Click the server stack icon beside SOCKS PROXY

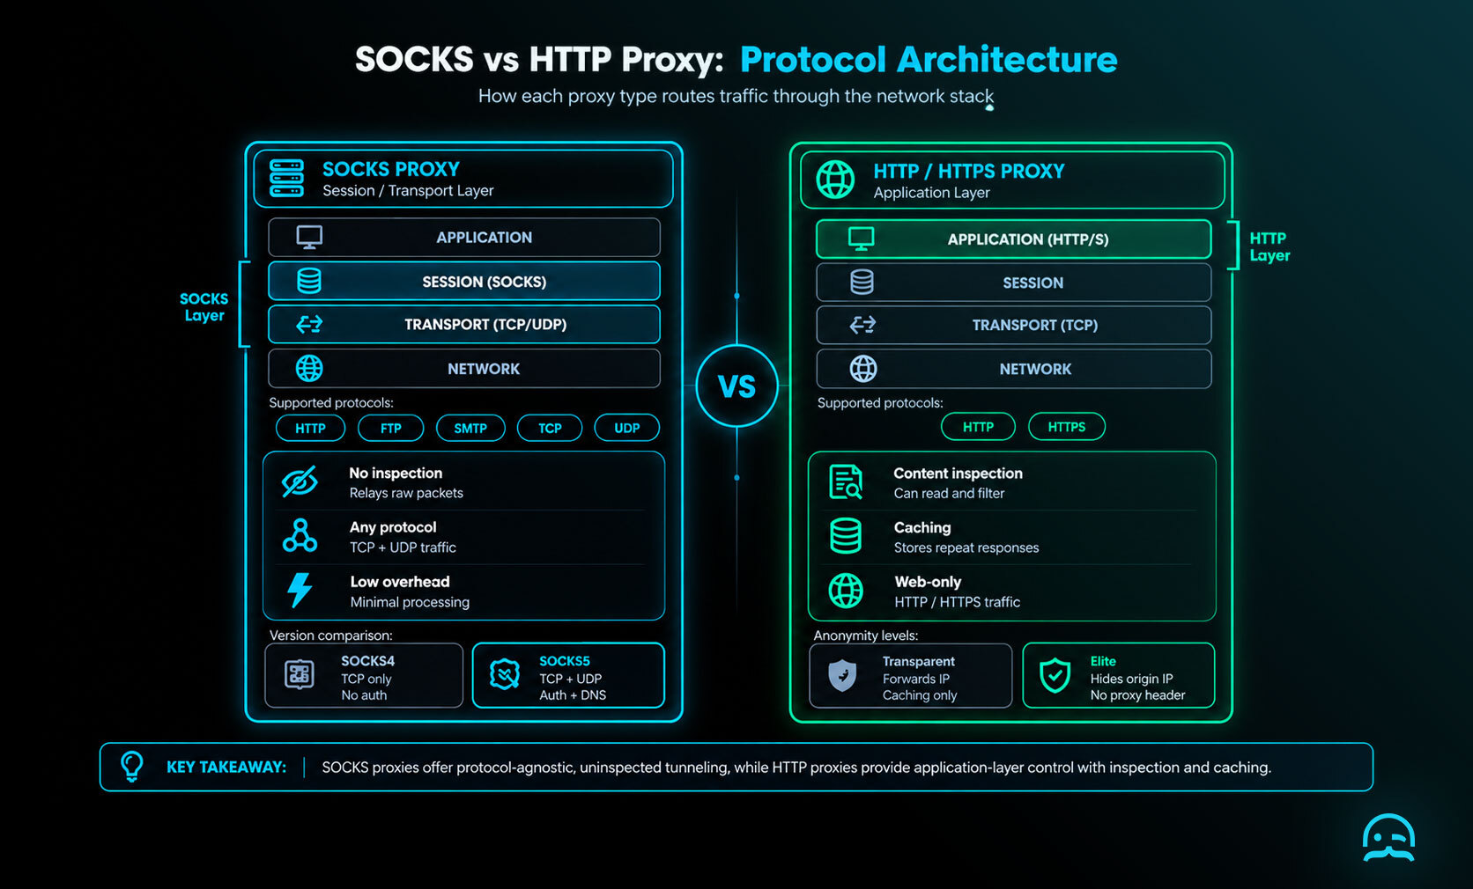(286, 179)
